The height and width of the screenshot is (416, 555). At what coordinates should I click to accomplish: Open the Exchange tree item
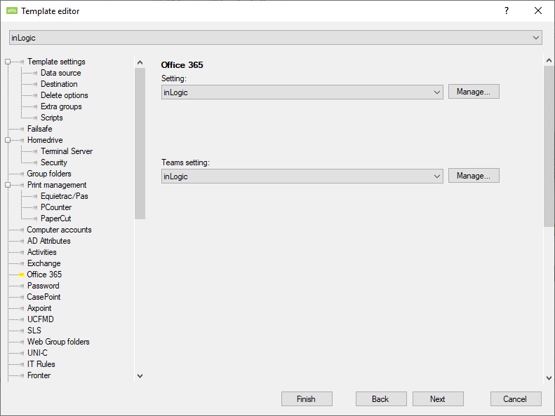(x=44, y=263)
